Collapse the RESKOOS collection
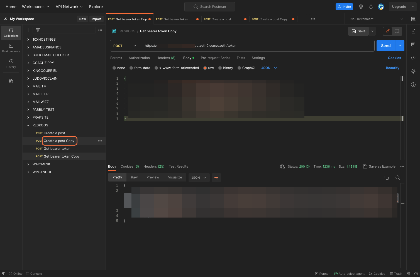Screen dimensions: 420x277 coord(28,125)
